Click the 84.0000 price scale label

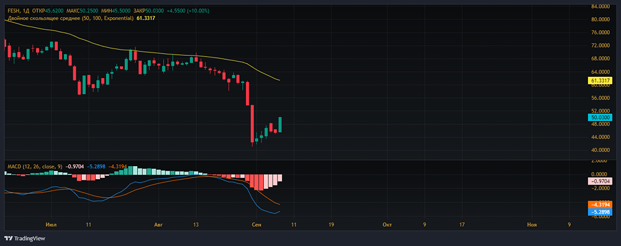click(x=601, y=6)
